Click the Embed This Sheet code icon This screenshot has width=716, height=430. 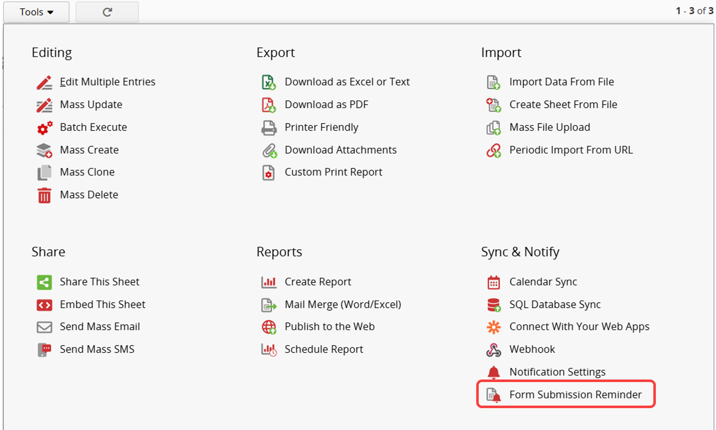(44, 305)
